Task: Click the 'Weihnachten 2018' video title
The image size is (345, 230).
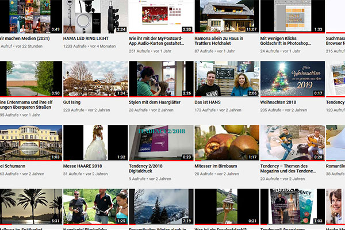Action: coord(278,102)
